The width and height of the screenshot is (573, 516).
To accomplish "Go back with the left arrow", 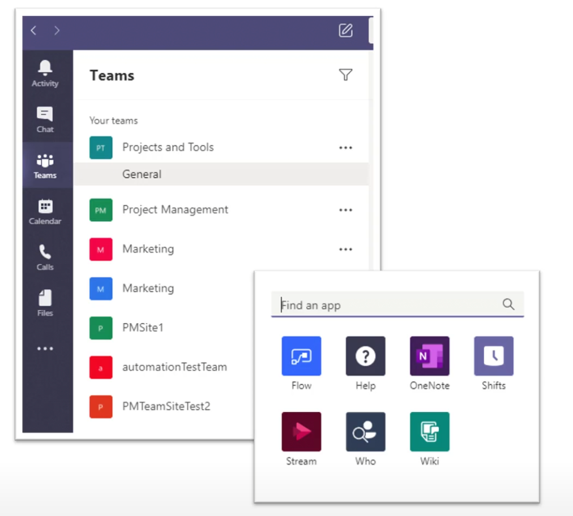I will pos(33,31).
